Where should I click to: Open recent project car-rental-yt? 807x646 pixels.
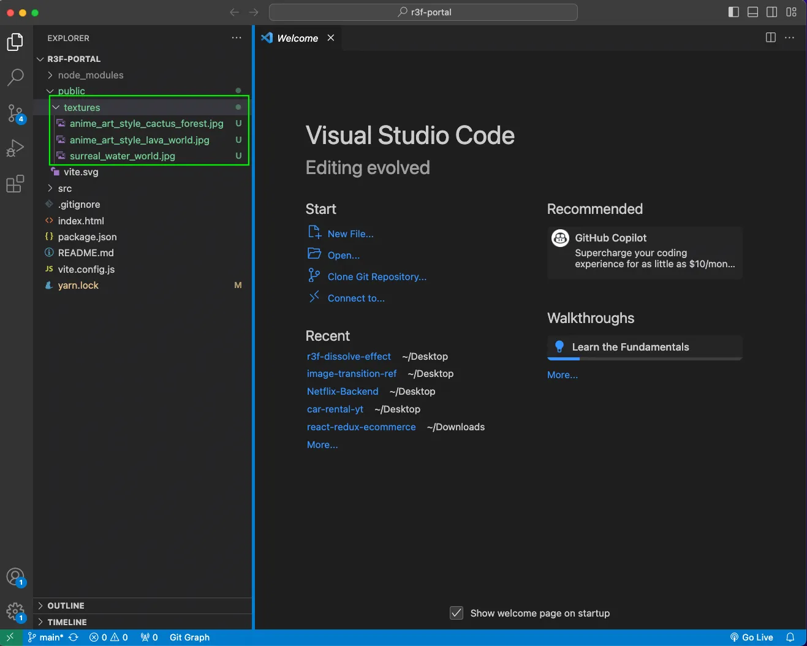coord(335,409)
